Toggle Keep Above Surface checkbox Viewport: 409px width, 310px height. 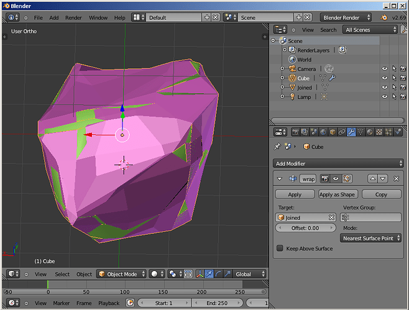280,248
